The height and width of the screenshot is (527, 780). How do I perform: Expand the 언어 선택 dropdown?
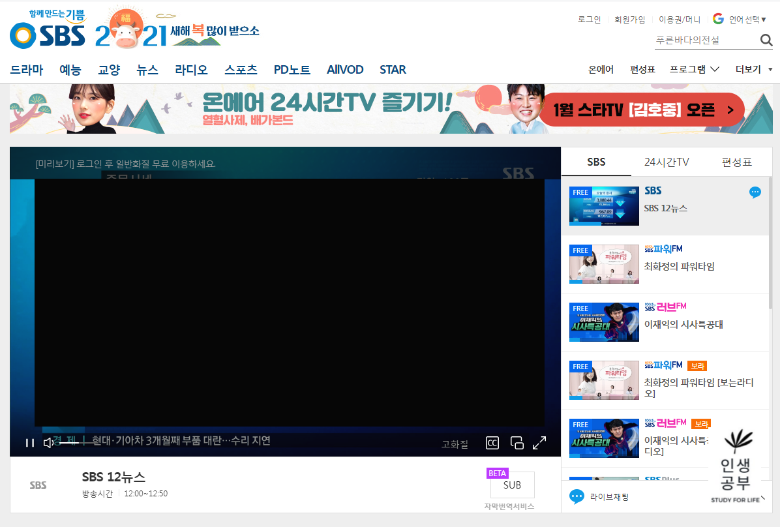(747, 20)
